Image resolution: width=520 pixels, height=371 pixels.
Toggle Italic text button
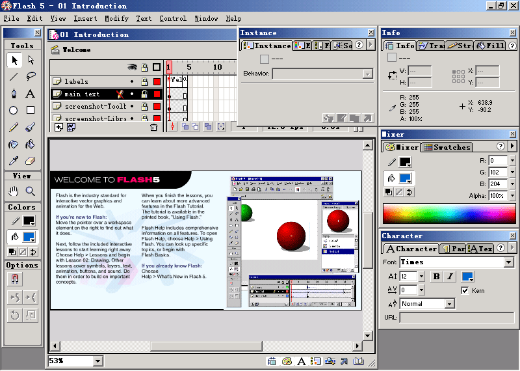click(450, 277)
